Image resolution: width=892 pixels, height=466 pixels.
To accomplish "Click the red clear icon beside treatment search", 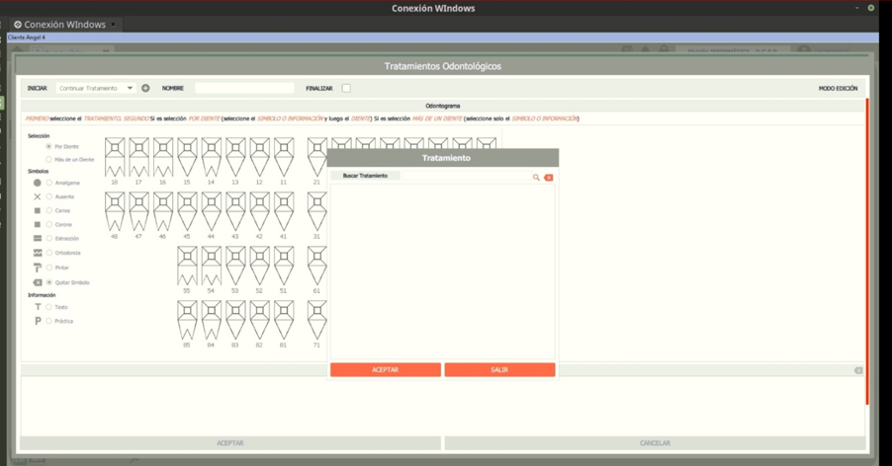I will coord(549,178).
